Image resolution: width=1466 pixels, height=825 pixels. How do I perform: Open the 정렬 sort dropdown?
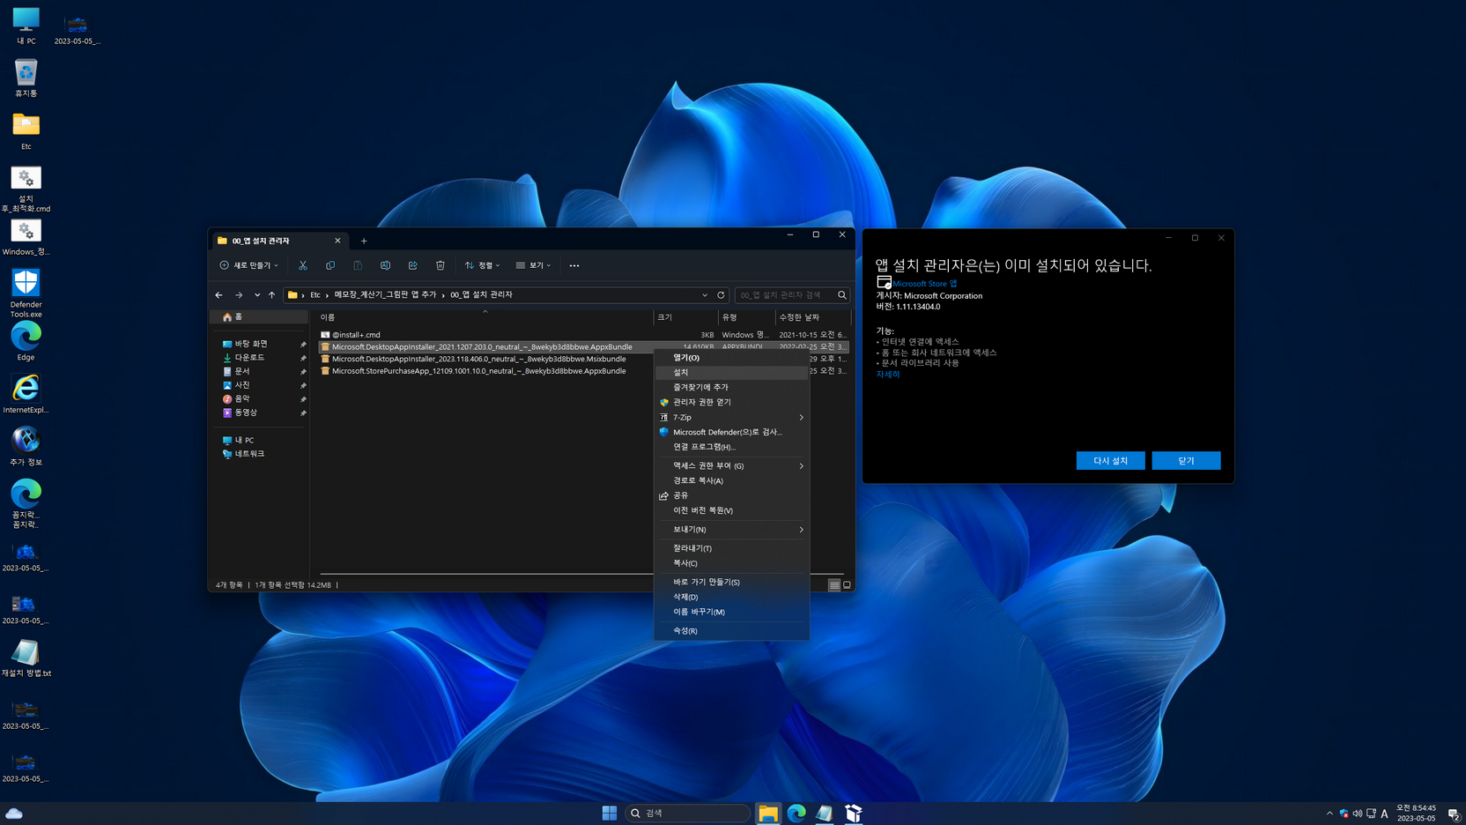pos(483,265)
